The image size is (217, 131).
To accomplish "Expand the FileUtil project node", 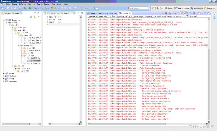I will coord(3,76).
